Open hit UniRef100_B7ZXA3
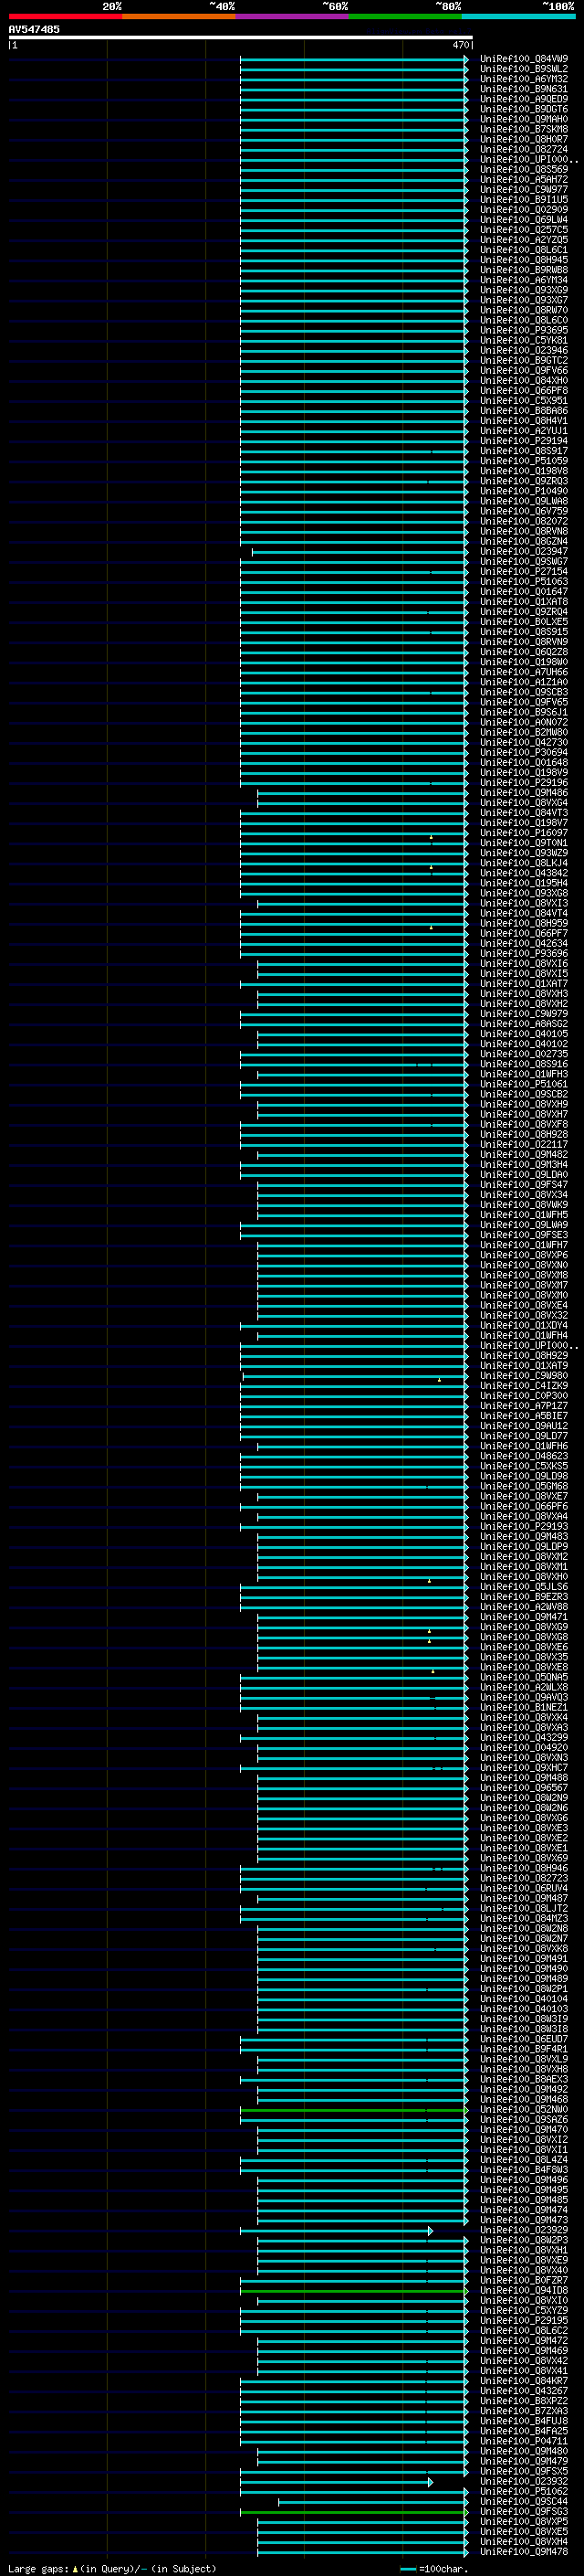Image resolution: width=584 pixels, height=2576 pixels. pos(523,2410)
